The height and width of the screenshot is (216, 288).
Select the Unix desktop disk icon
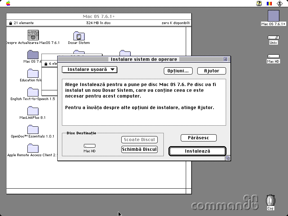(274, 37)
